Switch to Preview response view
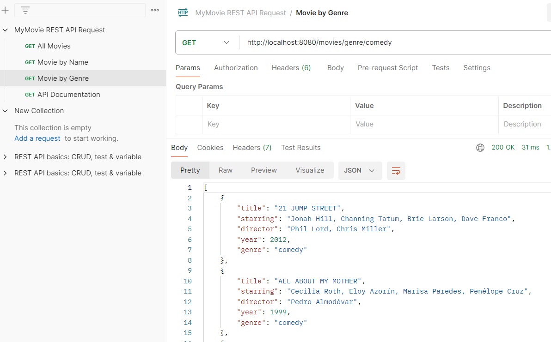Image resolution: width=551 pixels, height=342 pixels. pos(264,170)
